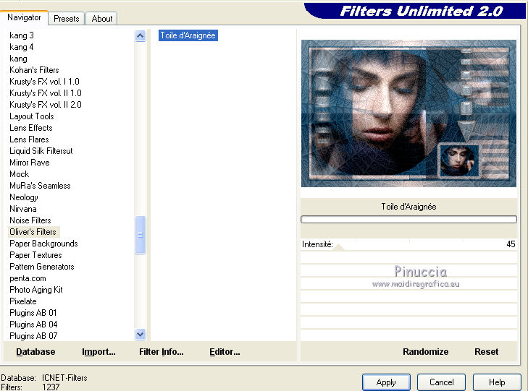This screenshot has width=528, height=391.
Task: Click the Toile d'Araignée title above progress bar
Action: tap(408, 207)
